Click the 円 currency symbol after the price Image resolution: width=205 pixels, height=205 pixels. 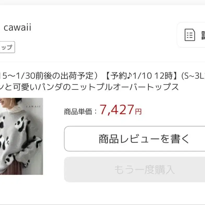click(x=138, y=112)
